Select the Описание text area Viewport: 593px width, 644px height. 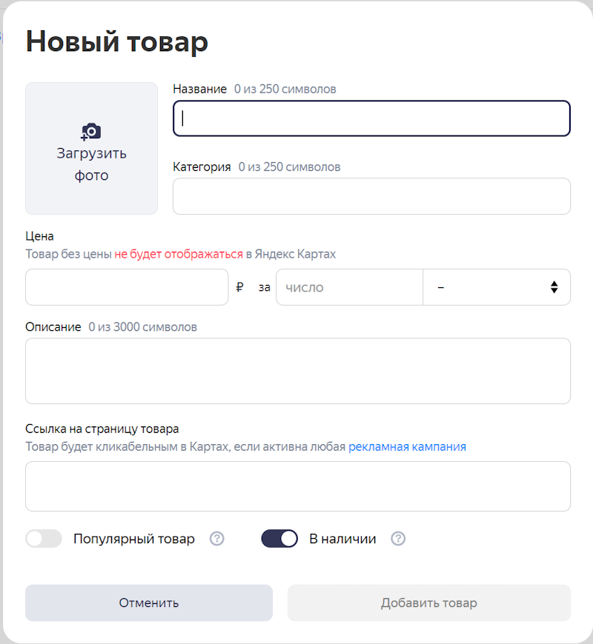point(296,370)
